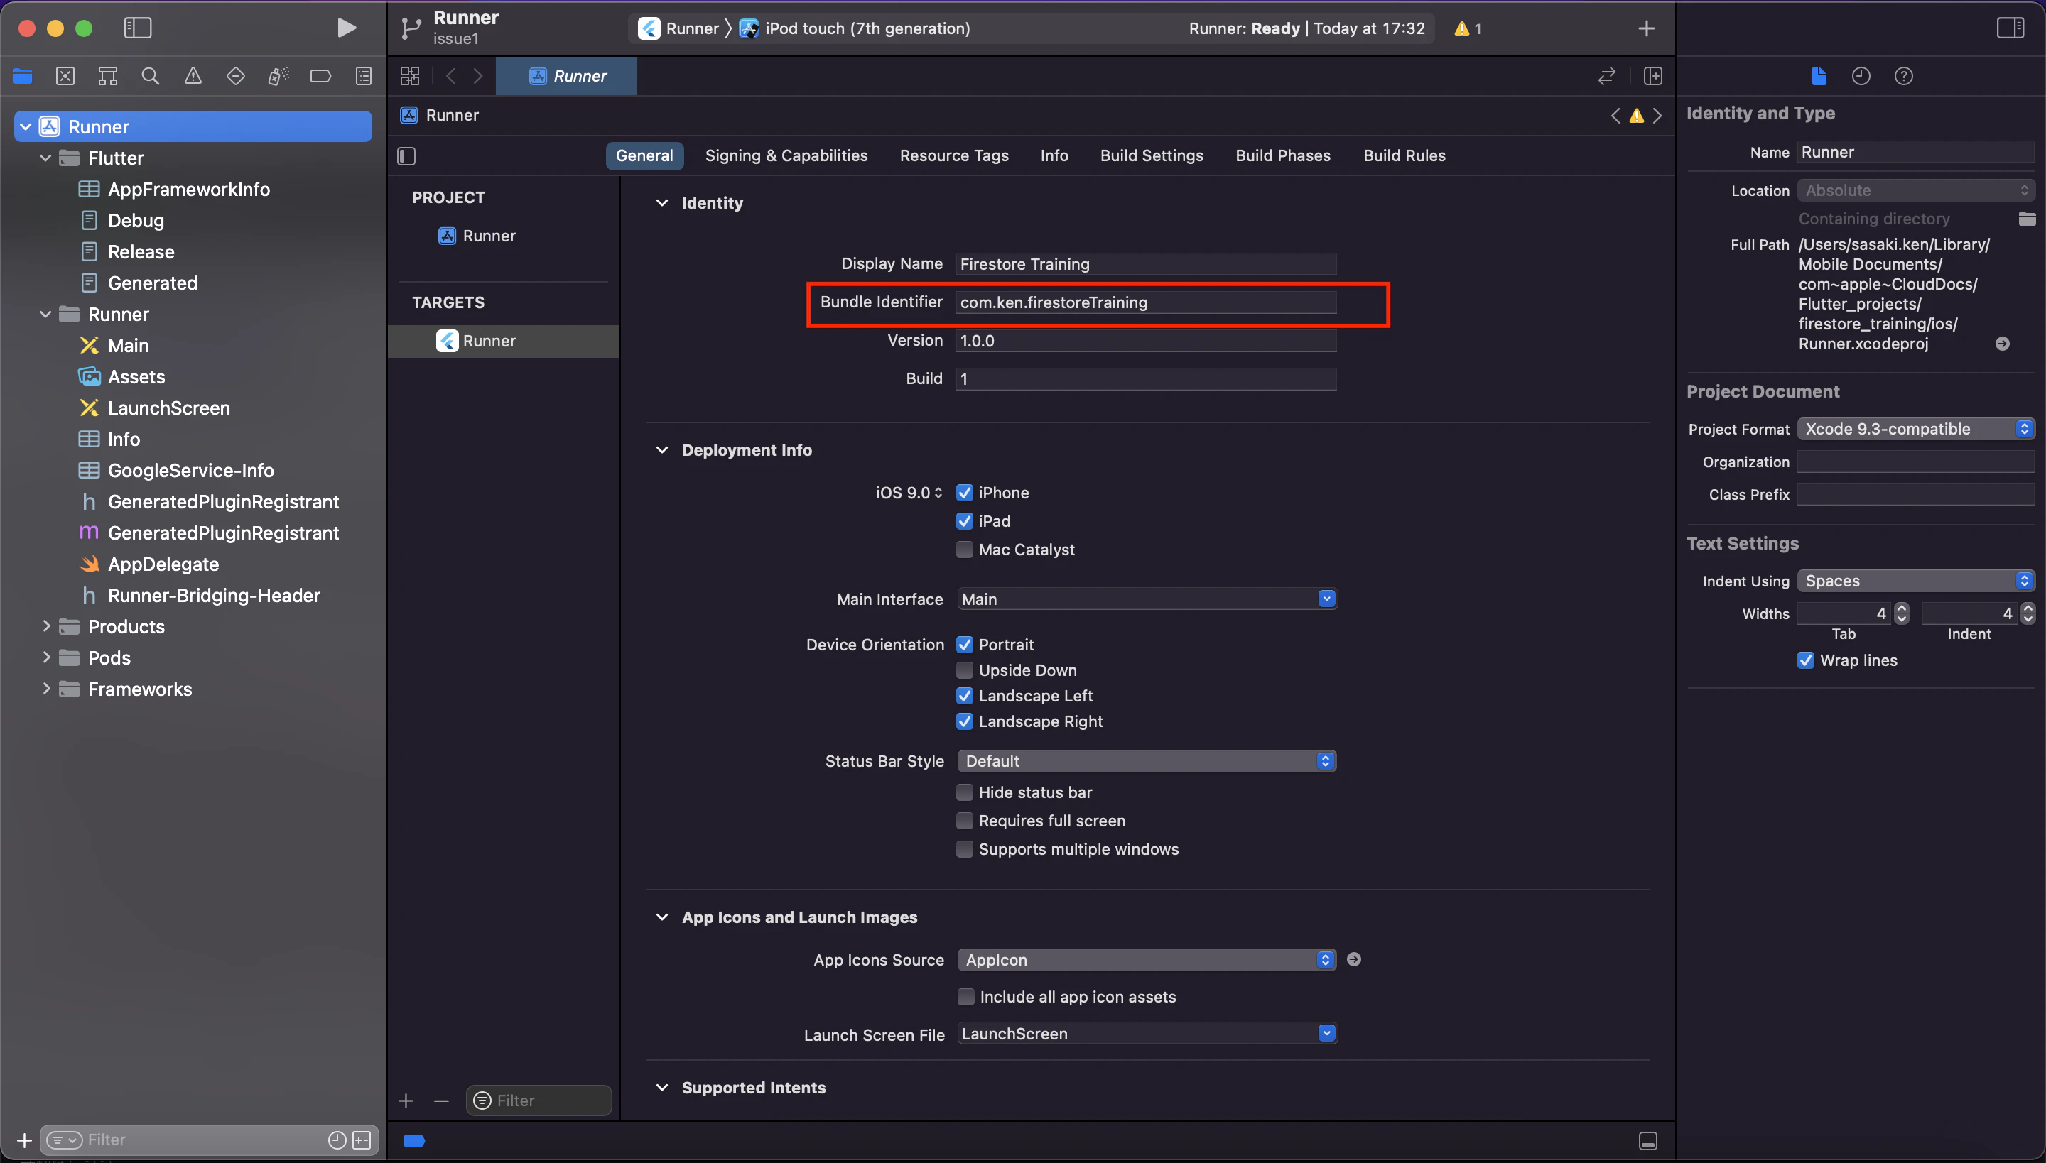Click the Library plus button in toolbar

(1645, 28)
